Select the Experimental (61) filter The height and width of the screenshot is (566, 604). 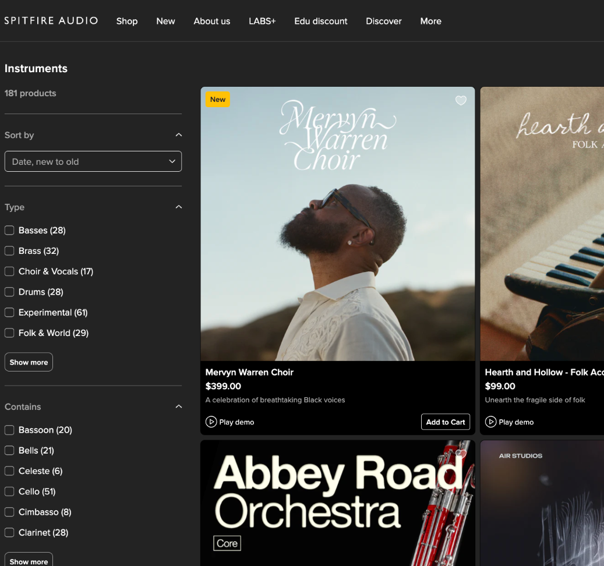pos(9,312)
